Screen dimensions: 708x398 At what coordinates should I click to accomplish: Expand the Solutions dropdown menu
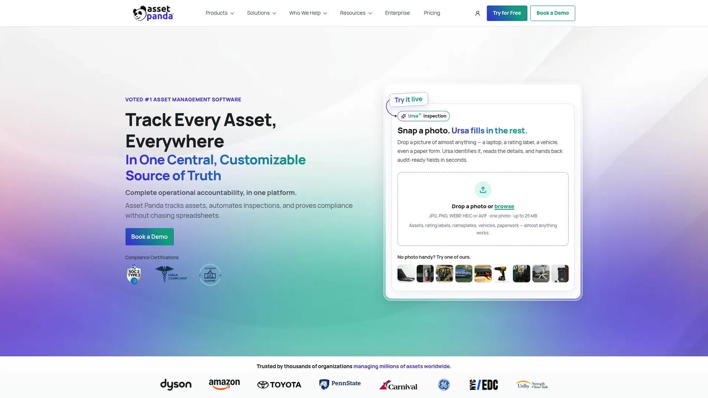(261, 13)
